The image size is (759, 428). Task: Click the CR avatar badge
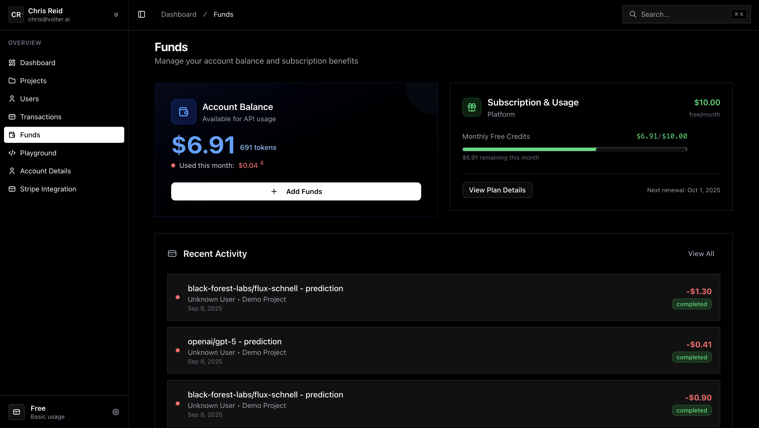point(16,15)
